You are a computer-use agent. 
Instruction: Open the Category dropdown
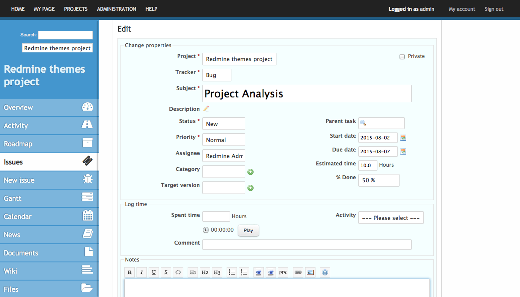point(224,172)
